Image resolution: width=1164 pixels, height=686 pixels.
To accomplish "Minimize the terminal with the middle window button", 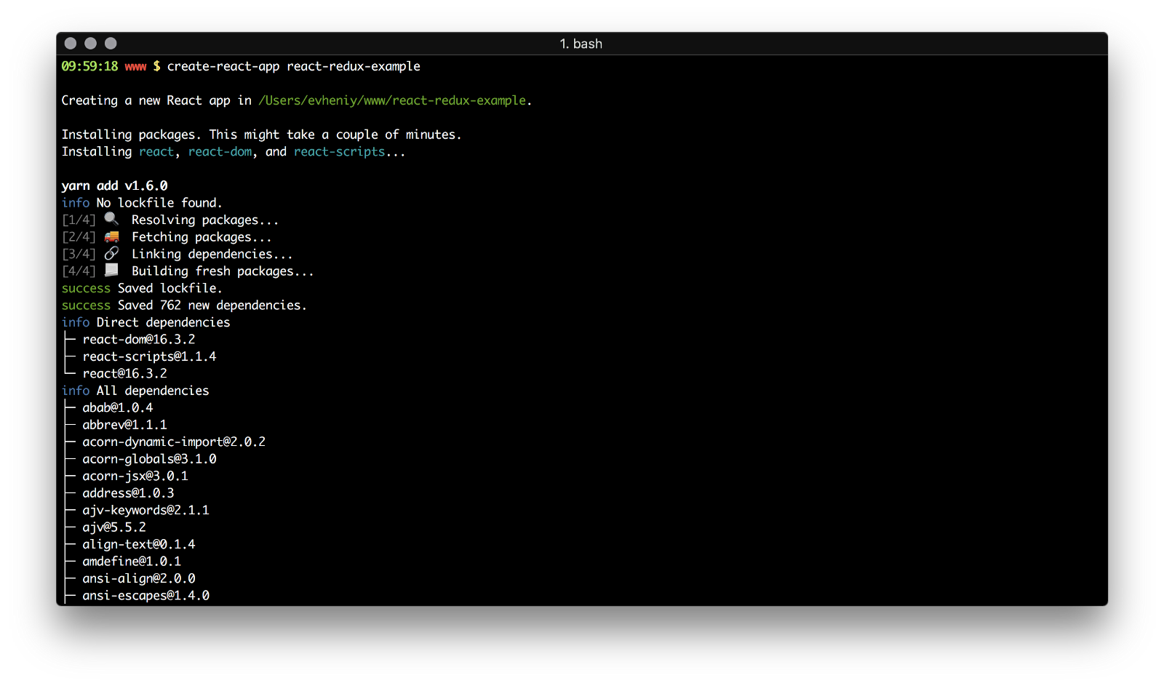I will click(x=91, y=44).
